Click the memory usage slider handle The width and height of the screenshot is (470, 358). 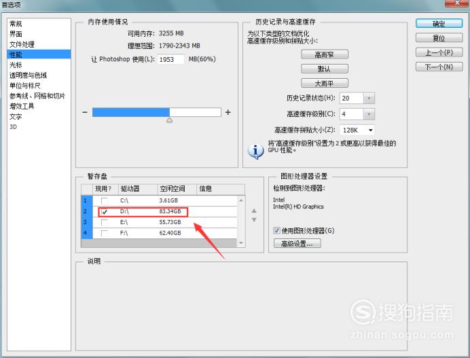[x=169, y=120]
